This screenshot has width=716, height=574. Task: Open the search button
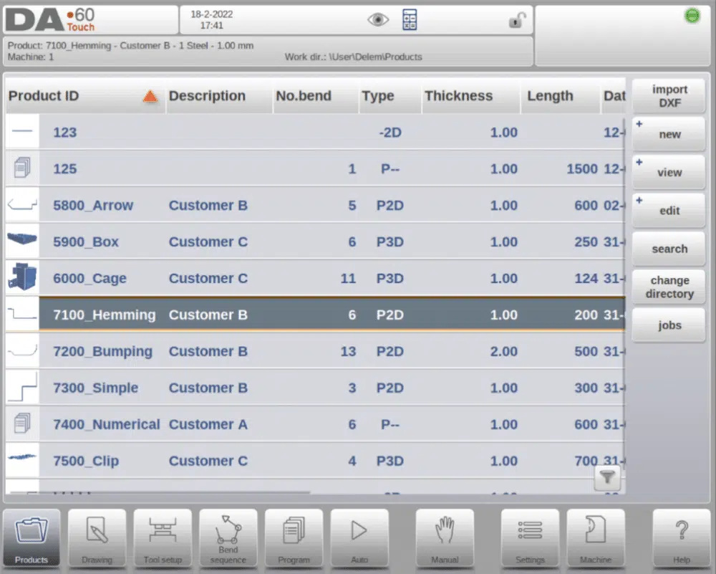[669, 249]
